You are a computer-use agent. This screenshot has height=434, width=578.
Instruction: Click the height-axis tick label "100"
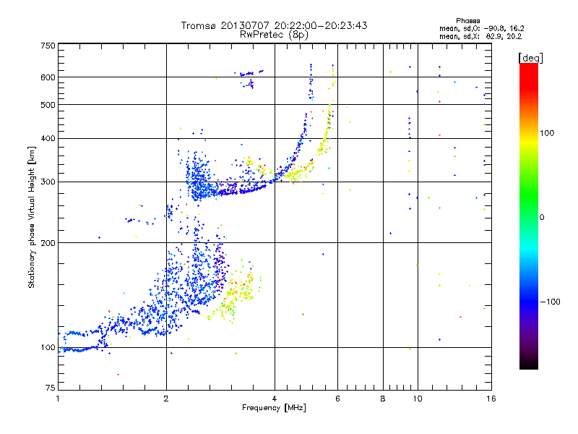pos(48,347)
